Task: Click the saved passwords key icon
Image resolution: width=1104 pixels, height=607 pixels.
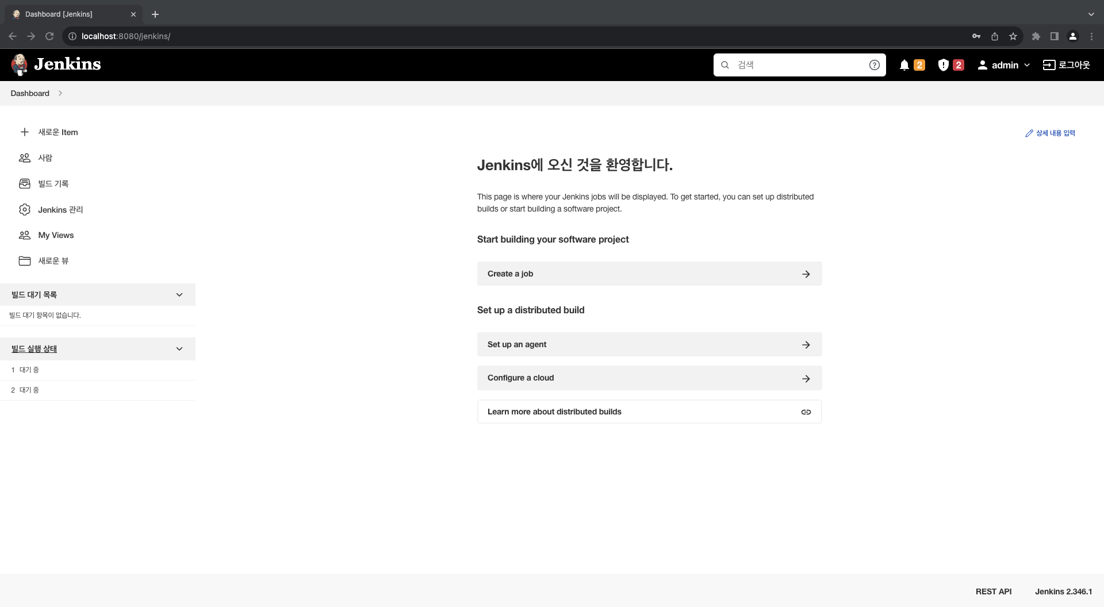Action: click(x=976, y=36)
